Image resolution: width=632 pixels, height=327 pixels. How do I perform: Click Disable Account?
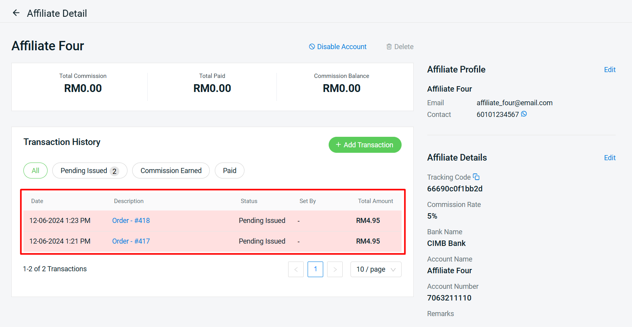tap(338, 47)
